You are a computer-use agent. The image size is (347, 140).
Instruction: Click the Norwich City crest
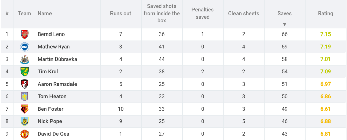(x=24, y=72)
